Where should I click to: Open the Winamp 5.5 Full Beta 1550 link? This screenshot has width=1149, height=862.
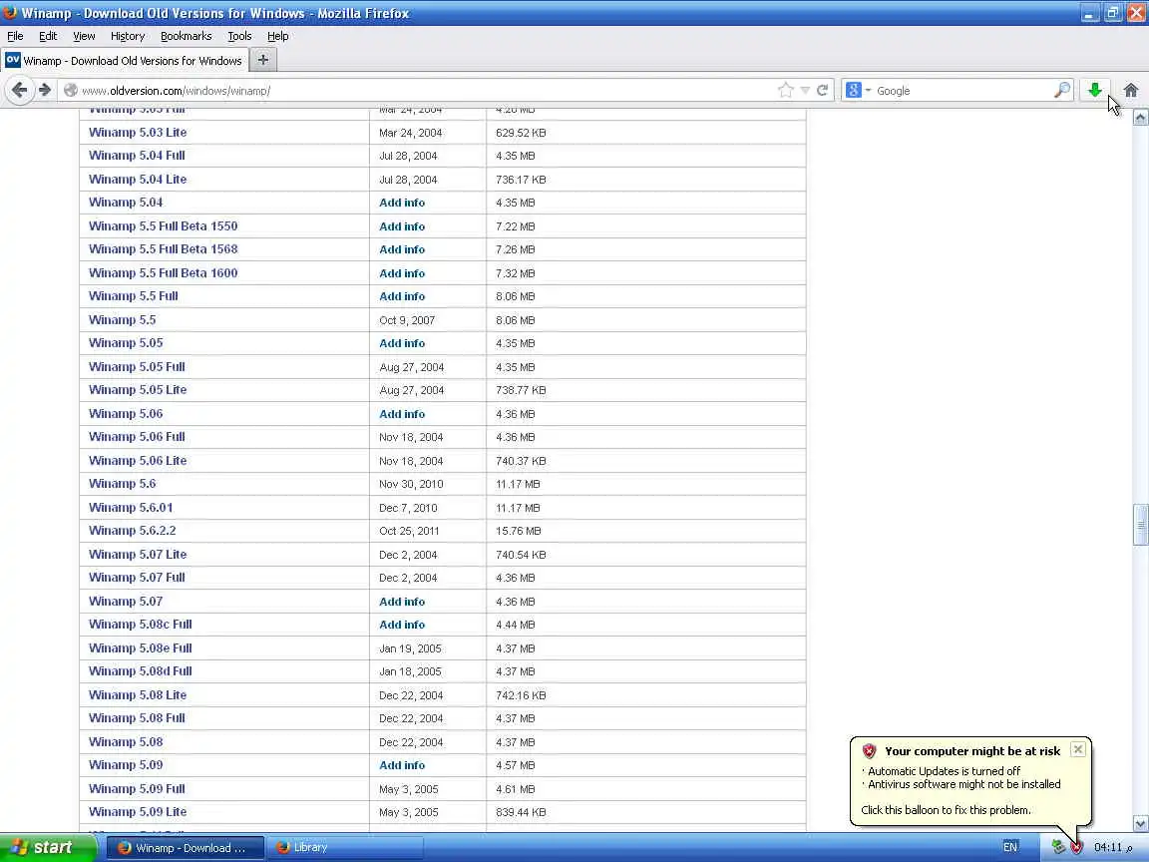[x=164, y=225]
